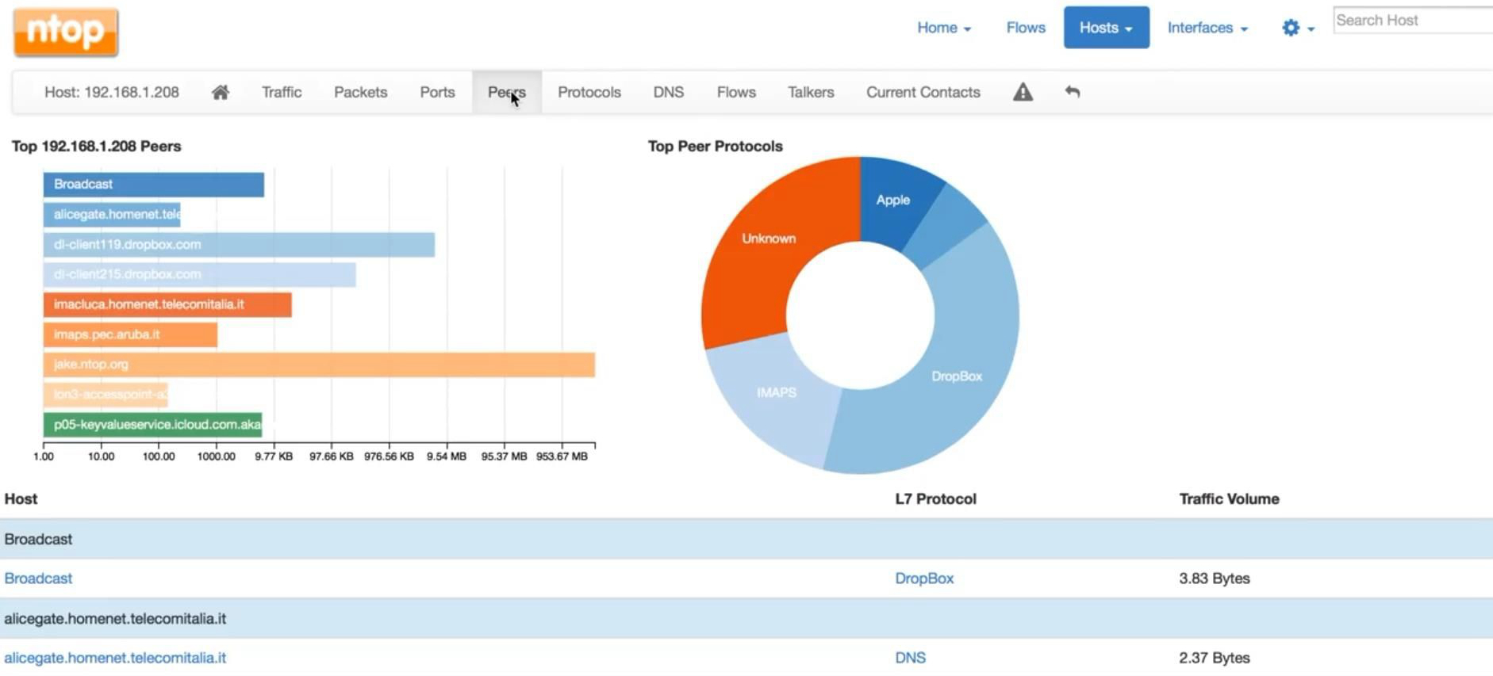Expand the Hosts dropdown menu
The width and height of the screenshot is (1493, 676).
1106,28
